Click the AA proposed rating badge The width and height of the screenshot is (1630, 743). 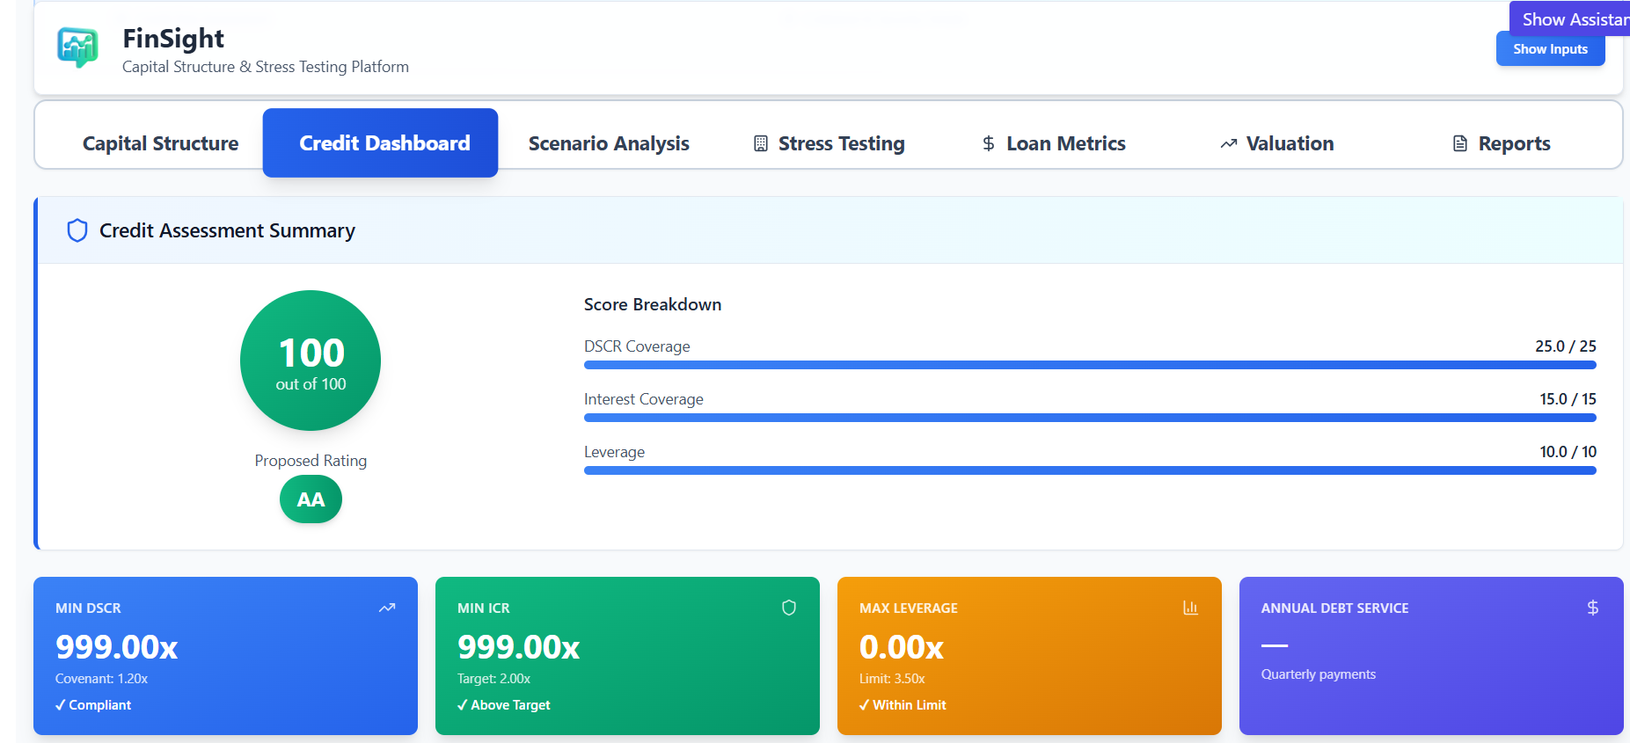pyautogui.click(x=311, y=499)
